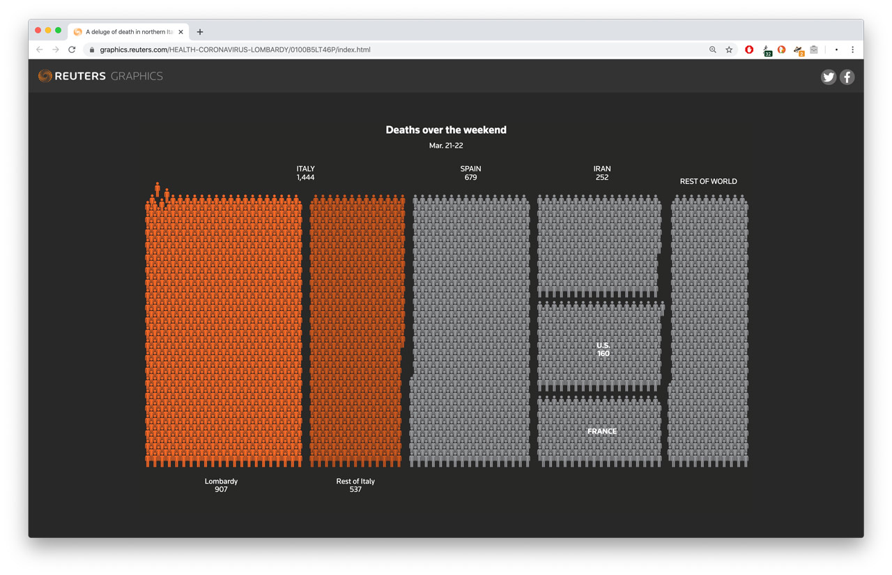Click the Reuters Graphics logo
Screen dimensions: 892x575
(101, 76)
